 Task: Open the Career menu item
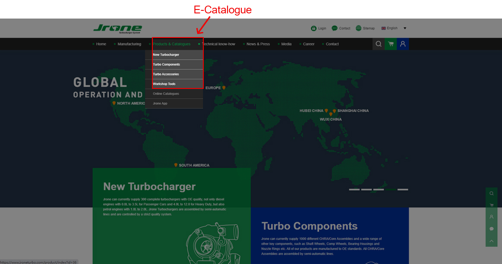309,44
